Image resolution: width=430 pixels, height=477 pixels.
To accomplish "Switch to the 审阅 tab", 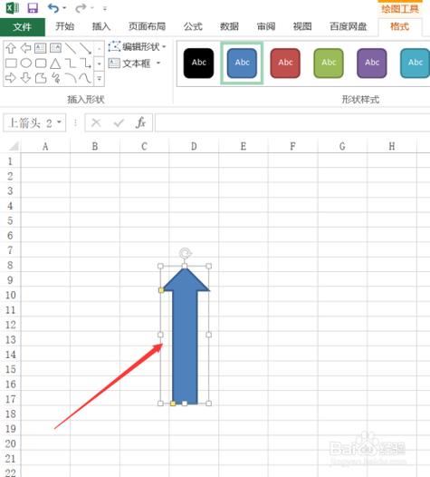I will tap(266, 27).
